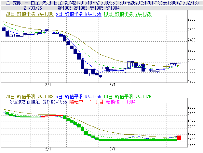Screen dimensions: 203x153
Task: Click the 2/1 date label under upper chart
Action: [x=48, y=85]
